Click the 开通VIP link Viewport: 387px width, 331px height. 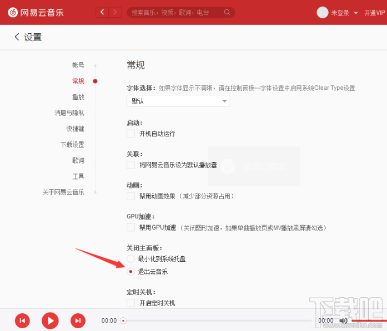[374, 13]
